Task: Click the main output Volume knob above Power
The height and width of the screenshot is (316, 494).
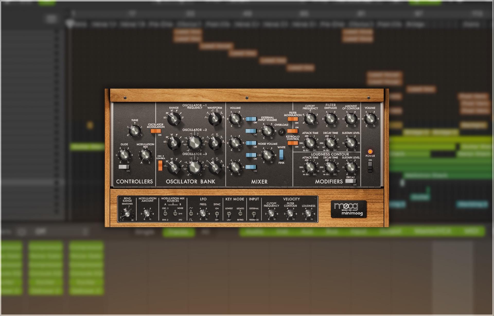Action: click(x=370, y=119)
